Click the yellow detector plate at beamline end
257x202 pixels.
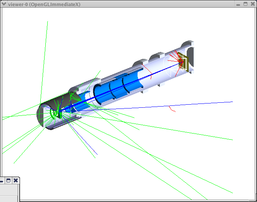coord(185,62)
